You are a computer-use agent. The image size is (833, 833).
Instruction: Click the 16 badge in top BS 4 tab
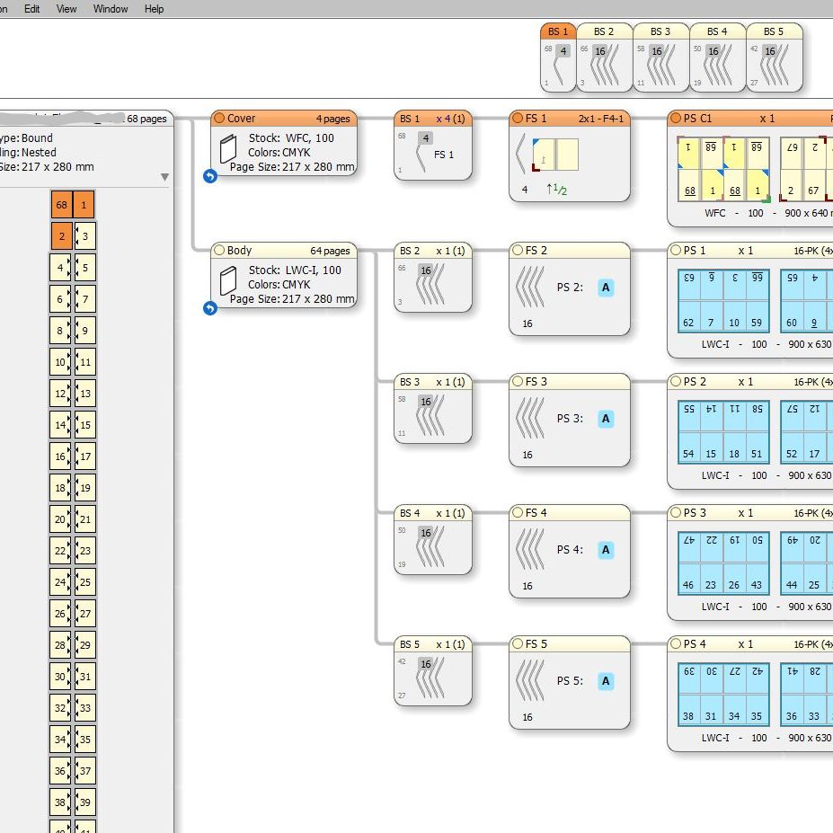pos(713,51)
